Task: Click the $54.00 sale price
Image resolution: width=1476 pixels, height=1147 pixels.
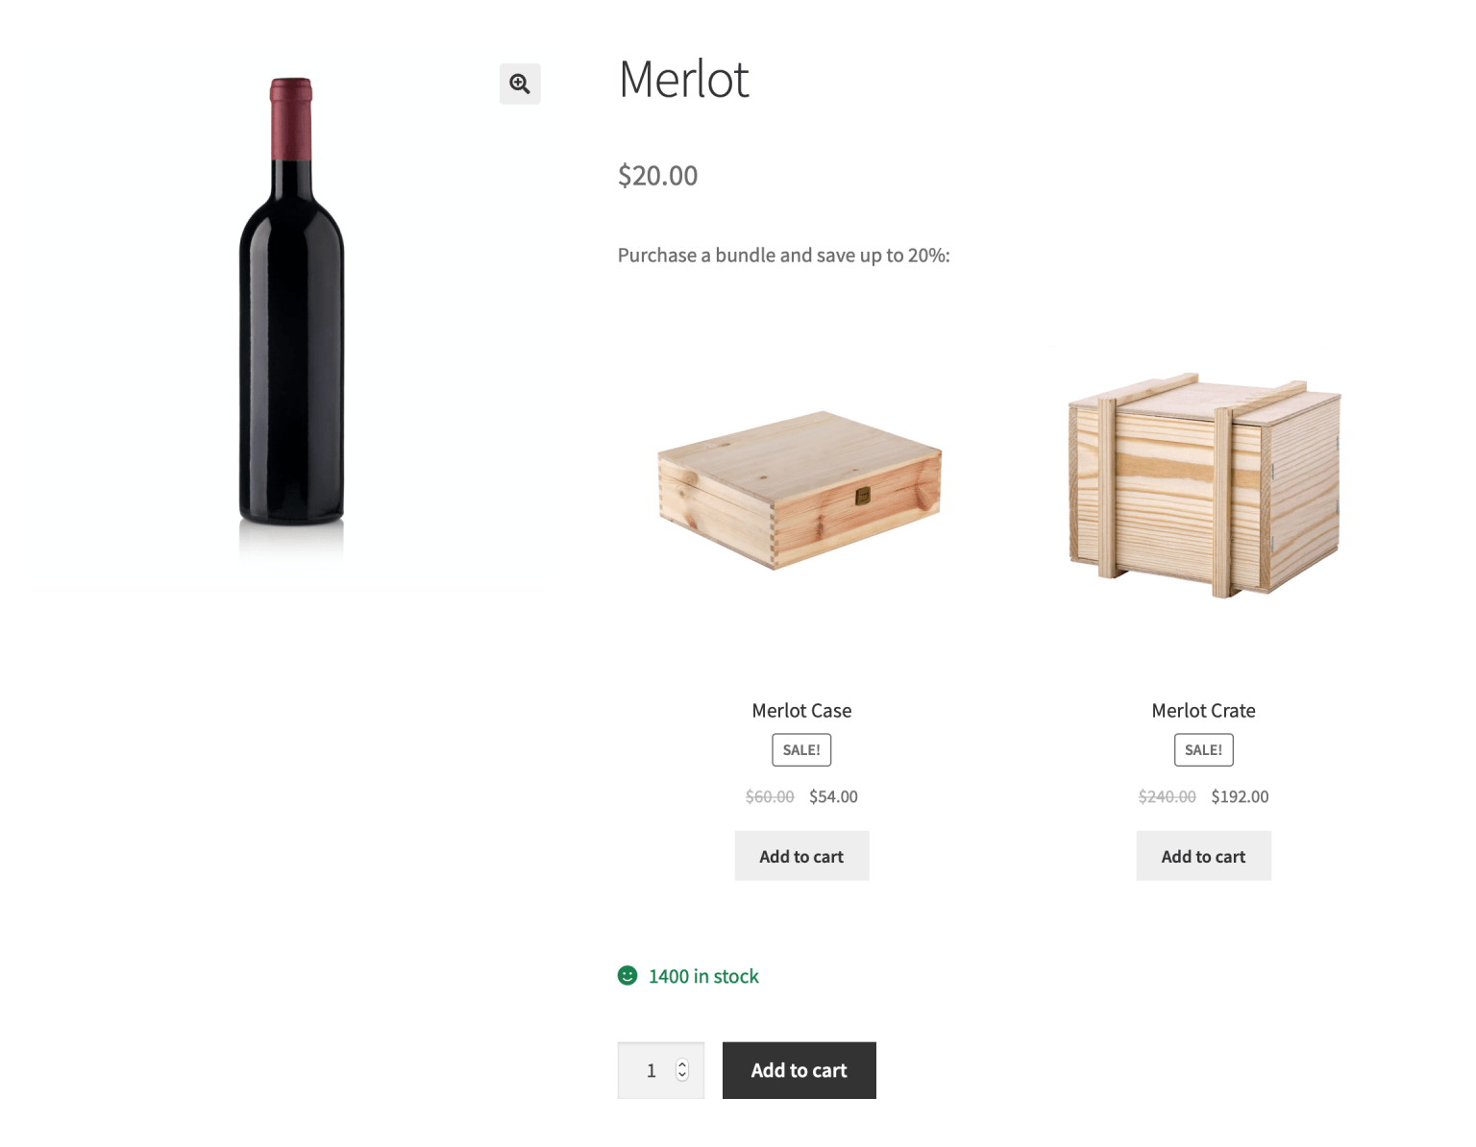Action: (x=832, y=796)
